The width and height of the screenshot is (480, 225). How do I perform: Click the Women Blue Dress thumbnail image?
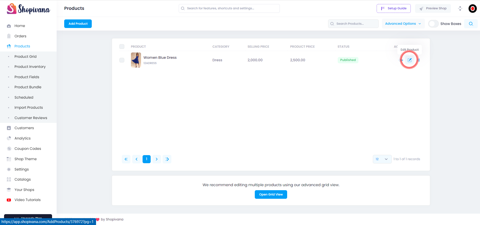point(136,60)
